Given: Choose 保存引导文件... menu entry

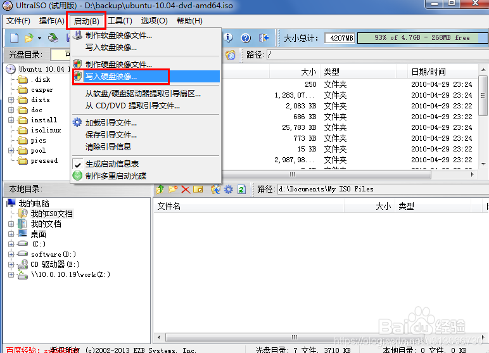Looking at the screenshot, I should tap(146, 135).
